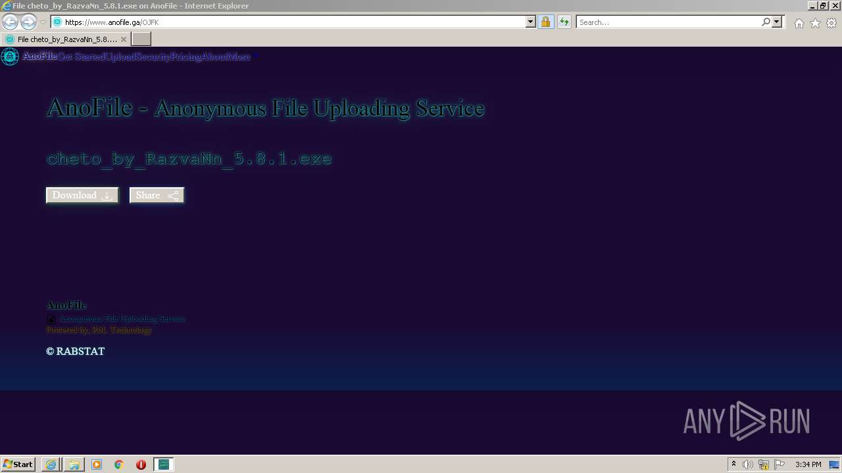
Task: Open the Home icon in IE toolbar
Action: pos(799,23)
